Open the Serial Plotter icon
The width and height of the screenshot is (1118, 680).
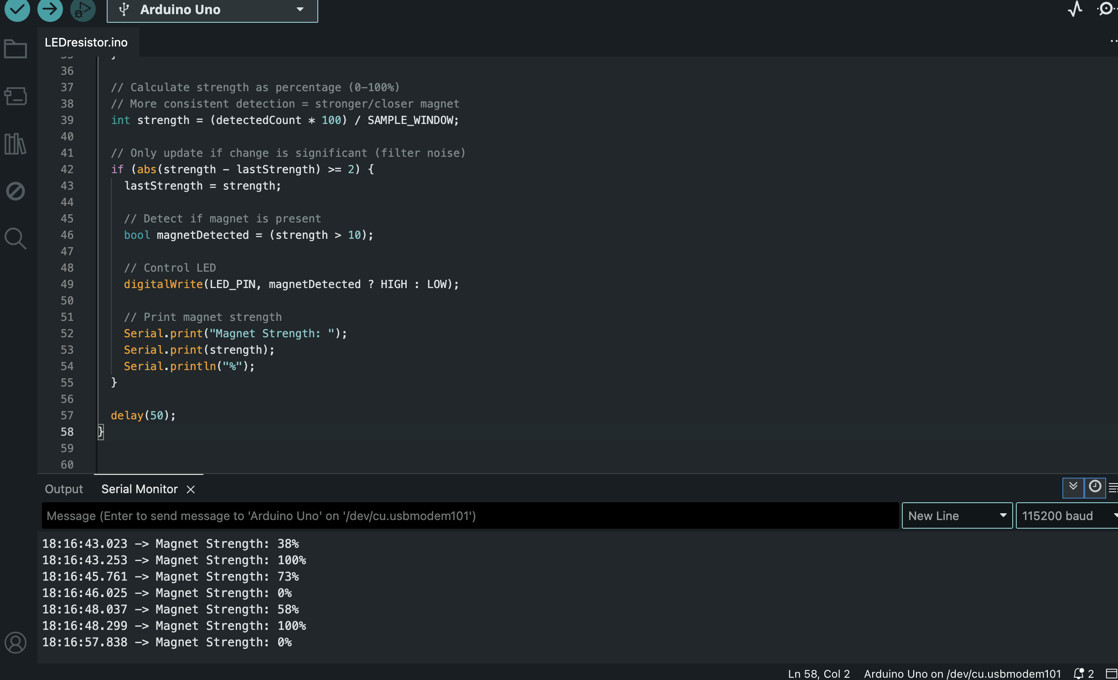pyautogui.click(x=1075, y=10)
